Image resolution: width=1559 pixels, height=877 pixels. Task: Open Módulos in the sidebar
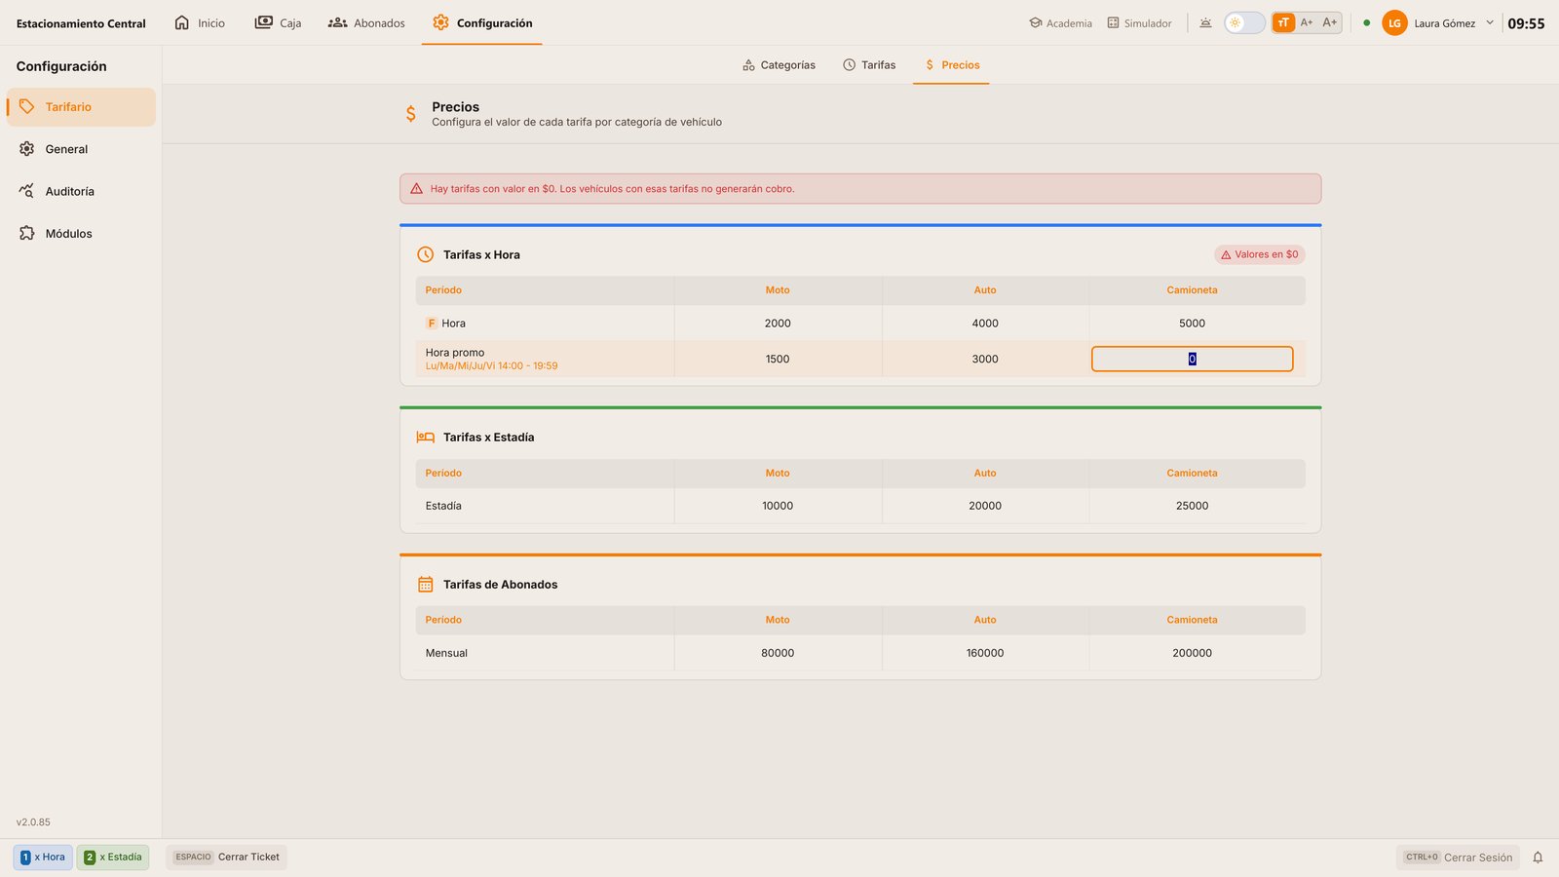[x=81, y=234]
